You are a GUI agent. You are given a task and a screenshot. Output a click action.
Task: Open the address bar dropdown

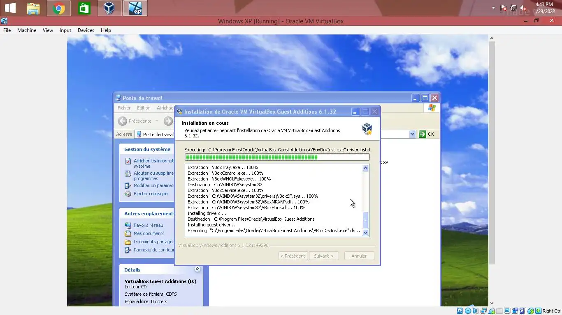coord(412,134)
